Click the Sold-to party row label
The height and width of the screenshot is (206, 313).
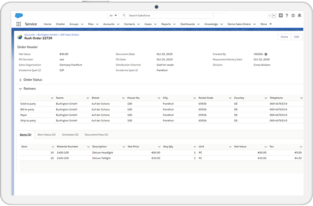click(x=28, y=104)
